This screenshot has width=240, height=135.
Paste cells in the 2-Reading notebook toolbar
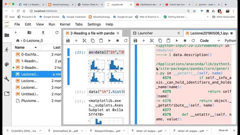pos(101,40)
